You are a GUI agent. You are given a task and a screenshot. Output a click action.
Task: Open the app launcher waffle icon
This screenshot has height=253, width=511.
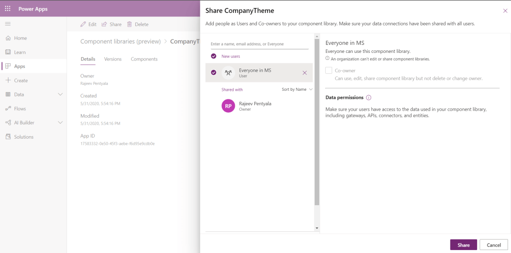pos(7,8)
